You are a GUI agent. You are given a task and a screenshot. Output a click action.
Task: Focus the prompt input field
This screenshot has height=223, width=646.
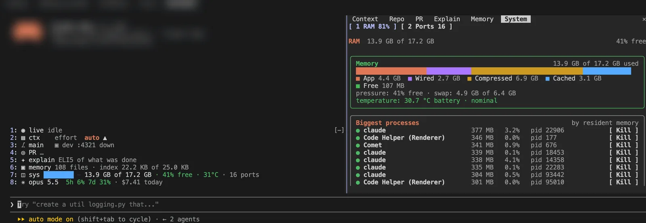coord(328,204)
